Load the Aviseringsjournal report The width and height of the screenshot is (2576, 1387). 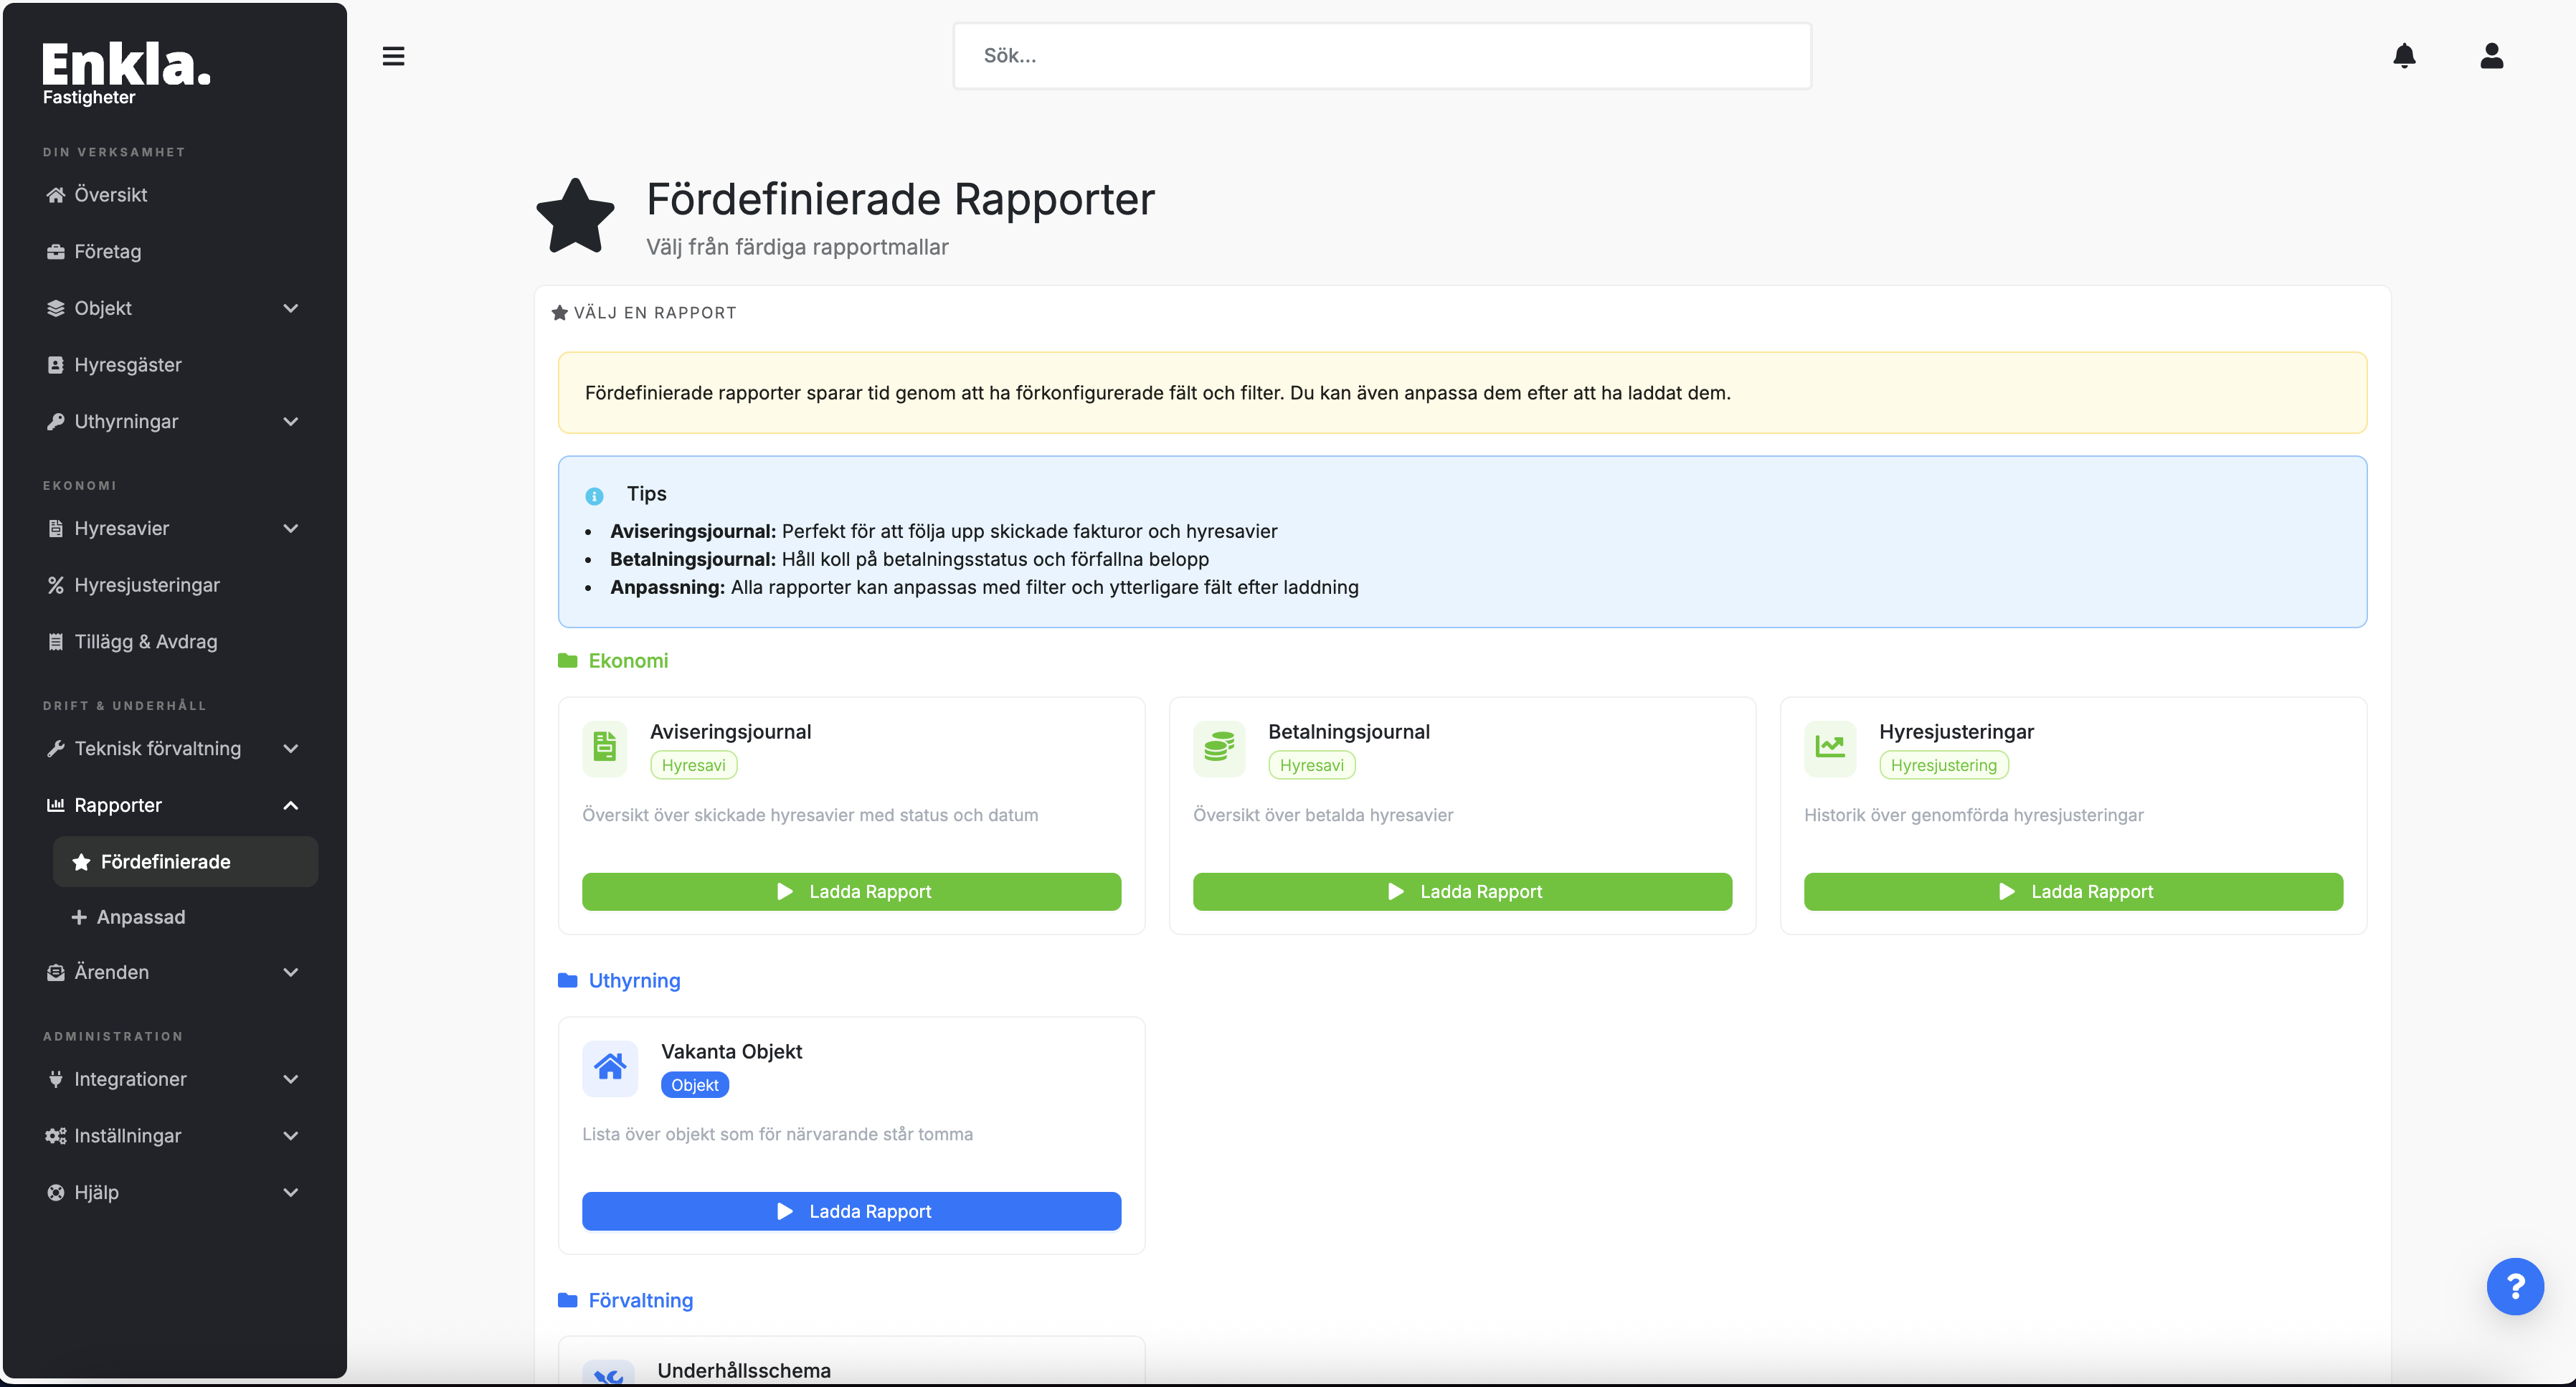pyautogui.click(x=851, y=892)
